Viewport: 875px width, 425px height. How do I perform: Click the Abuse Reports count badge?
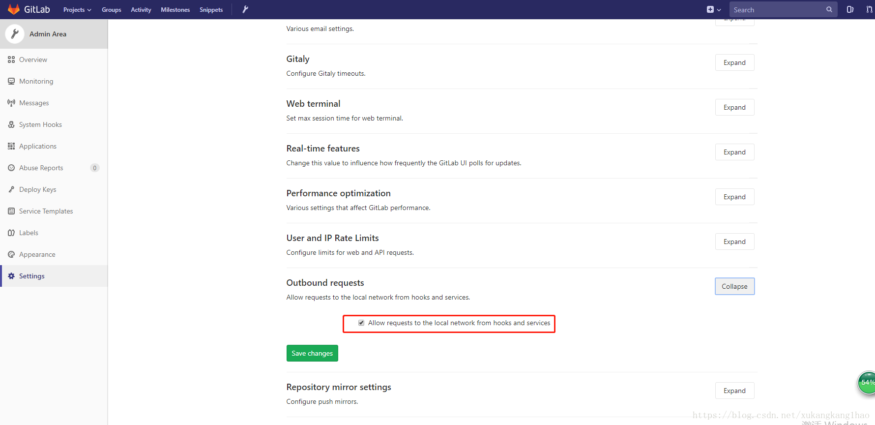point(95,168)
